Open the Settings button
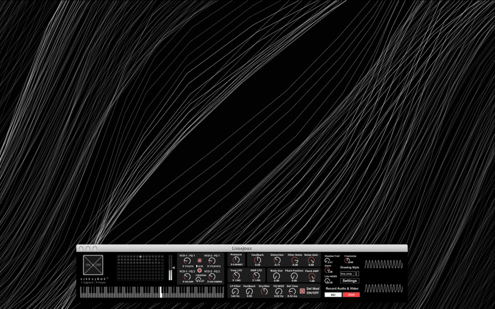Viewport: 495px width, 309px height. (x=350, y=281)
